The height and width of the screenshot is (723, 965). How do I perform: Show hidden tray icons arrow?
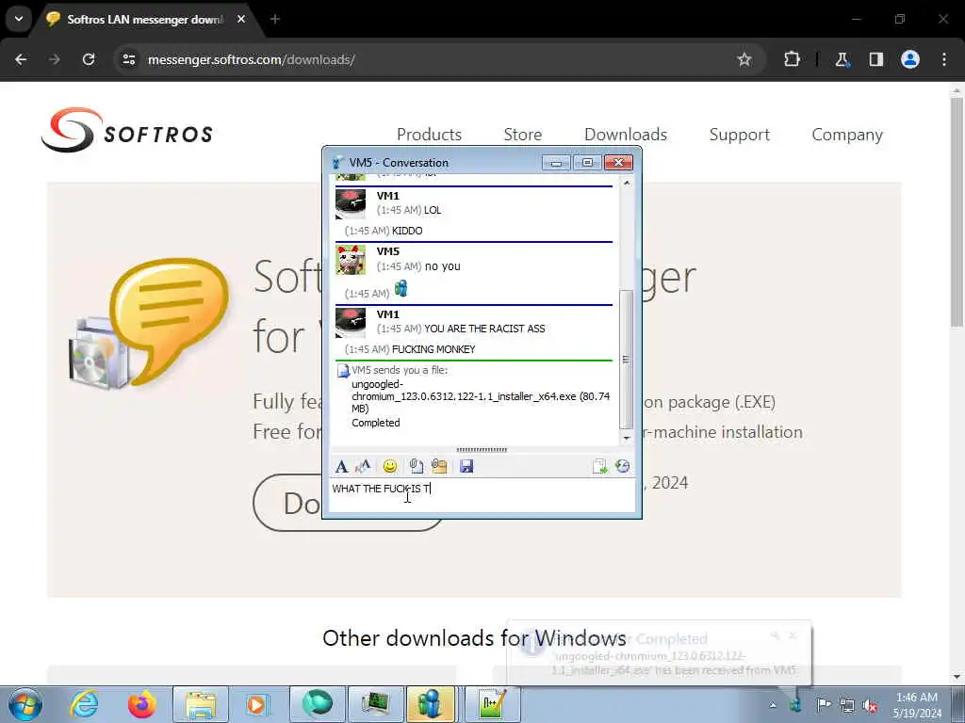point(773,705)
